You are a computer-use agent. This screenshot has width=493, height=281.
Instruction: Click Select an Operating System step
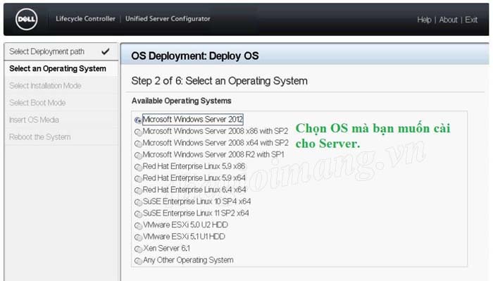(61, 68)
